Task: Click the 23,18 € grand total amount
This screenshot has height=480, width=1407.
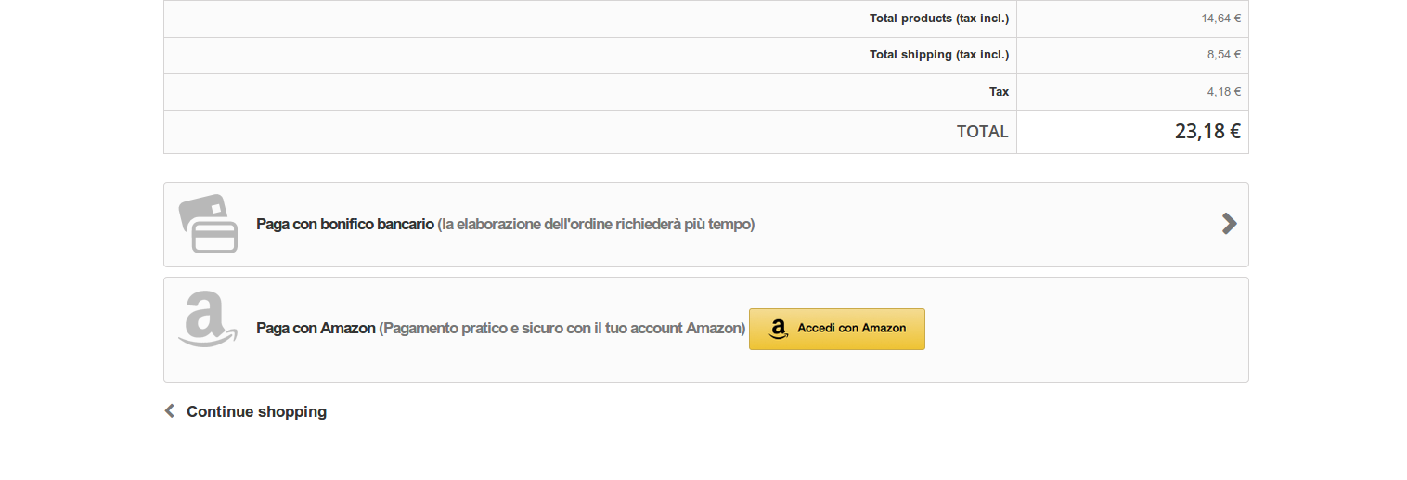Action: pos(1207,132)
